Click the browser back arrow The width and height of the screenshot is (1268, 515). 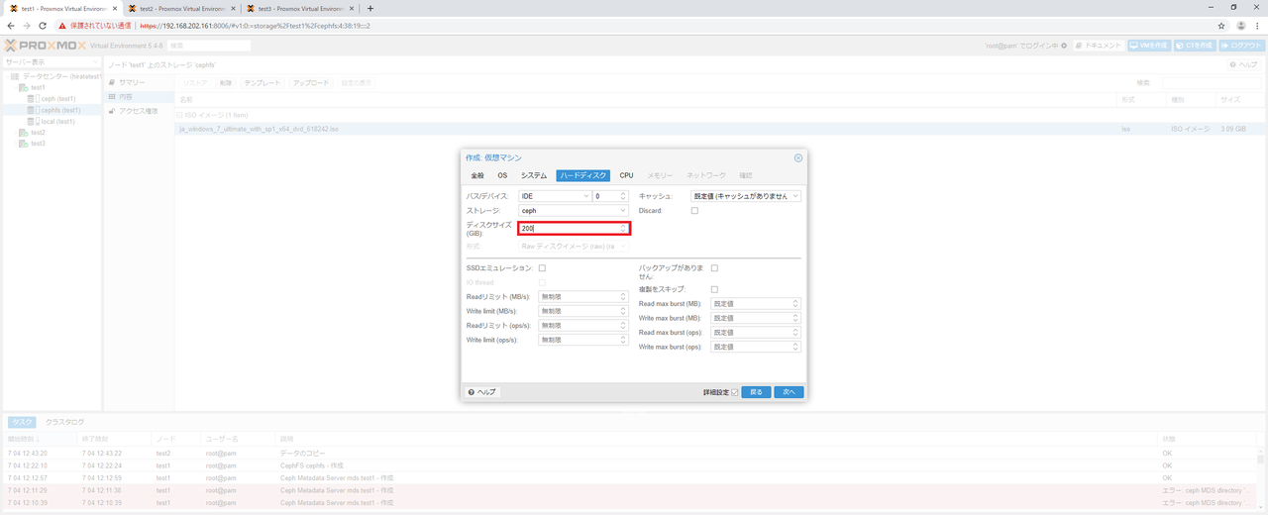(10, 26)
